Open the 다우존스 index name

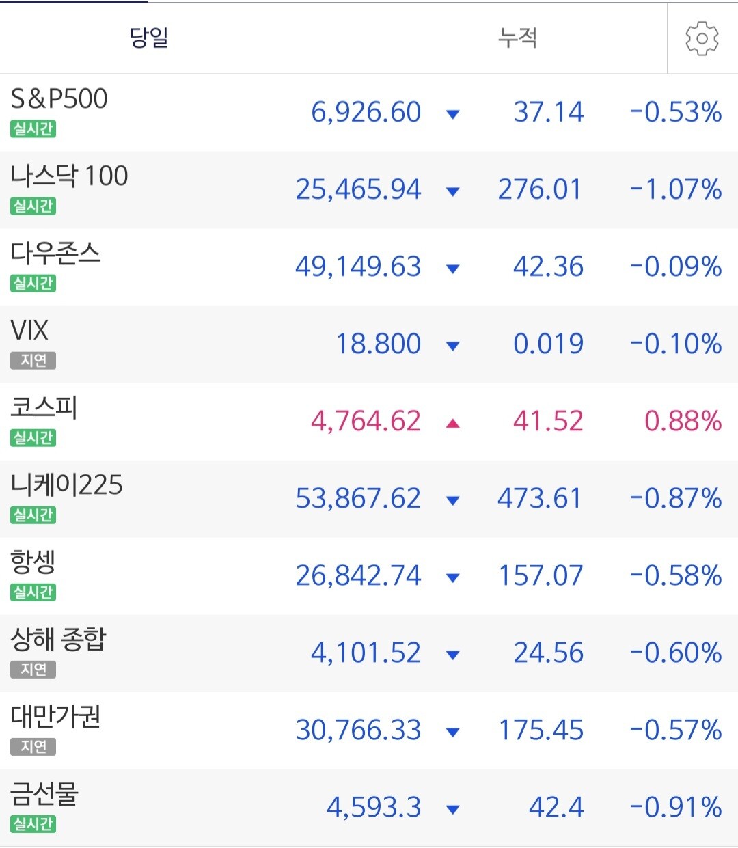coord(56,254)
